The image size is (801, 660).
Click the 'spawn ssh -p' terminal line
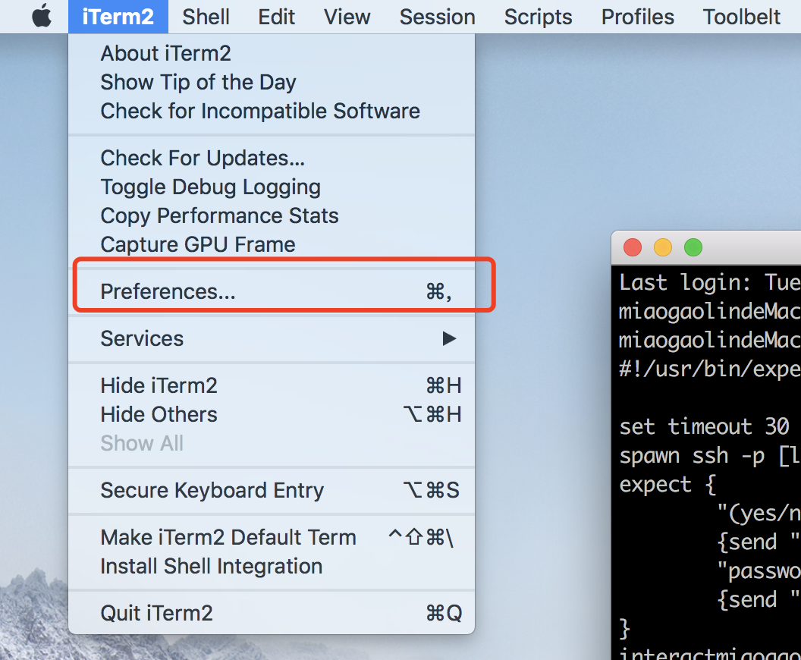709,456
